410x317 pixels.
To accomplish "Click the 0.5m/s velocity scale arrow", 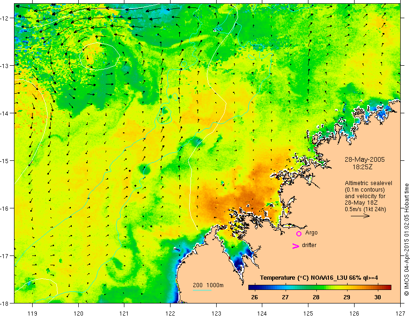I will tap(360, 216).
